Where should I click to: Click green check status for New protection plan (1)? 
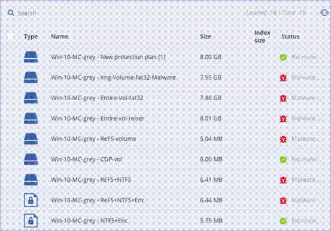[283, 57]
